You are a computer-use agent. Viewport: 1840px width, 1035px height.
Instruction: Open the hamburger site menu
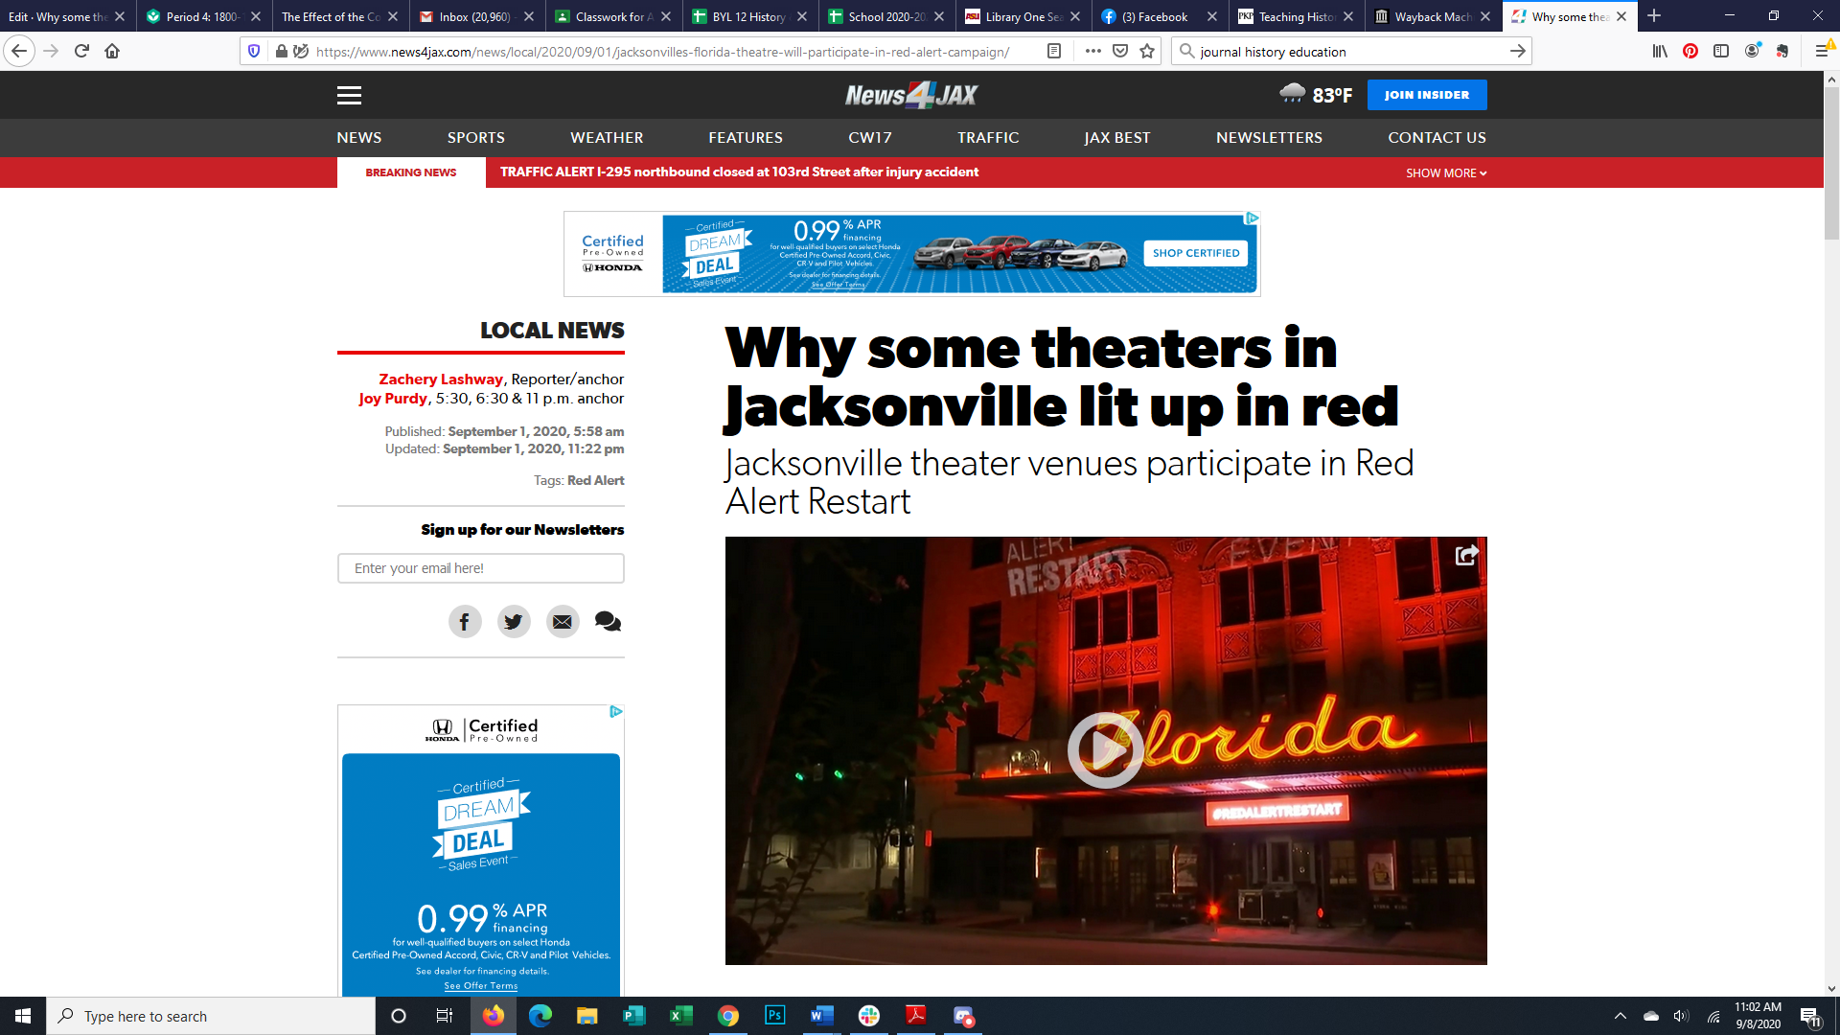pyautogui.click(x=349, y=95)
